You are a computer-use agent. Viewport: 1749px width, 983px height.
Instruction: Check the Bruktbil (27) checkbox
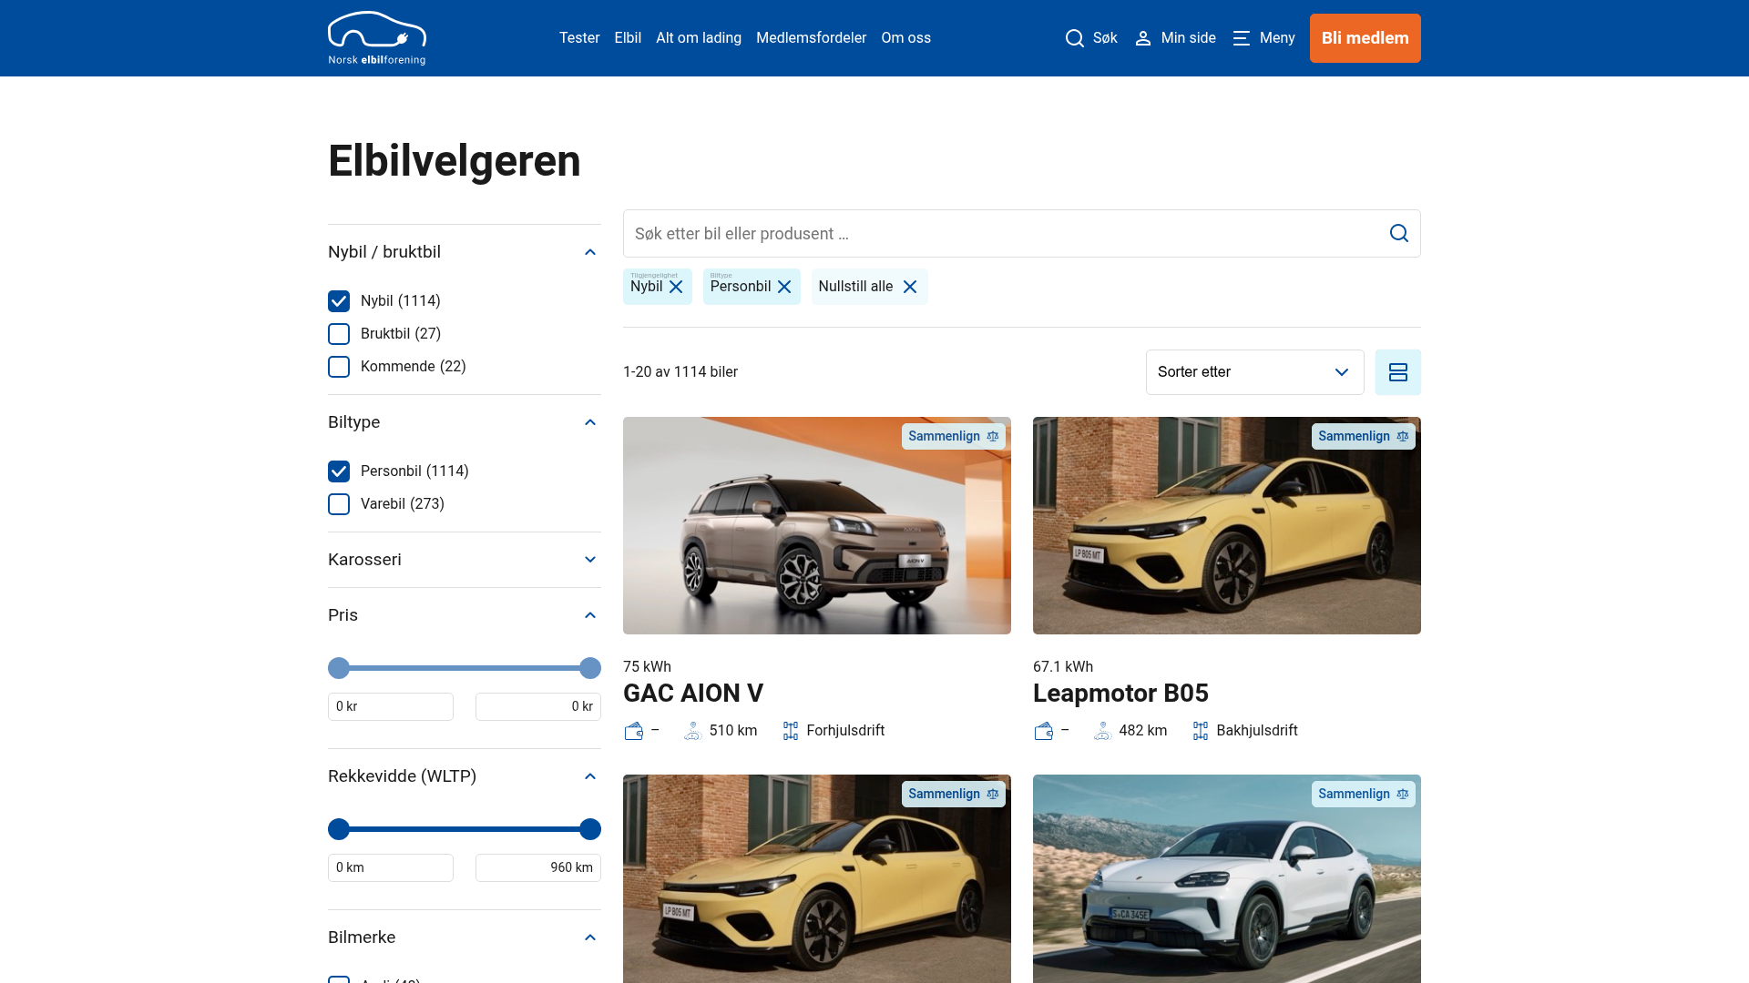click(339, 334)
